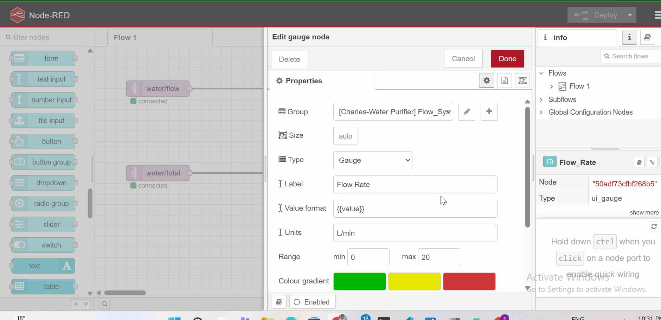Screen dimensions: 661x320
Task: Select the form node in the palette
Action: 43,58
